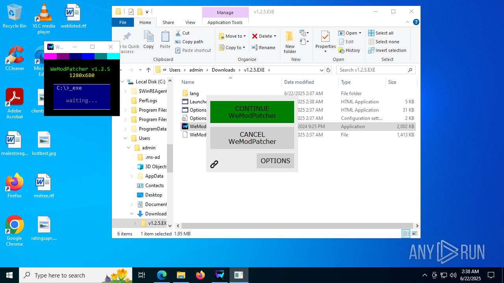Switch to the Share ribbon tab

click(x=168, y=22)
